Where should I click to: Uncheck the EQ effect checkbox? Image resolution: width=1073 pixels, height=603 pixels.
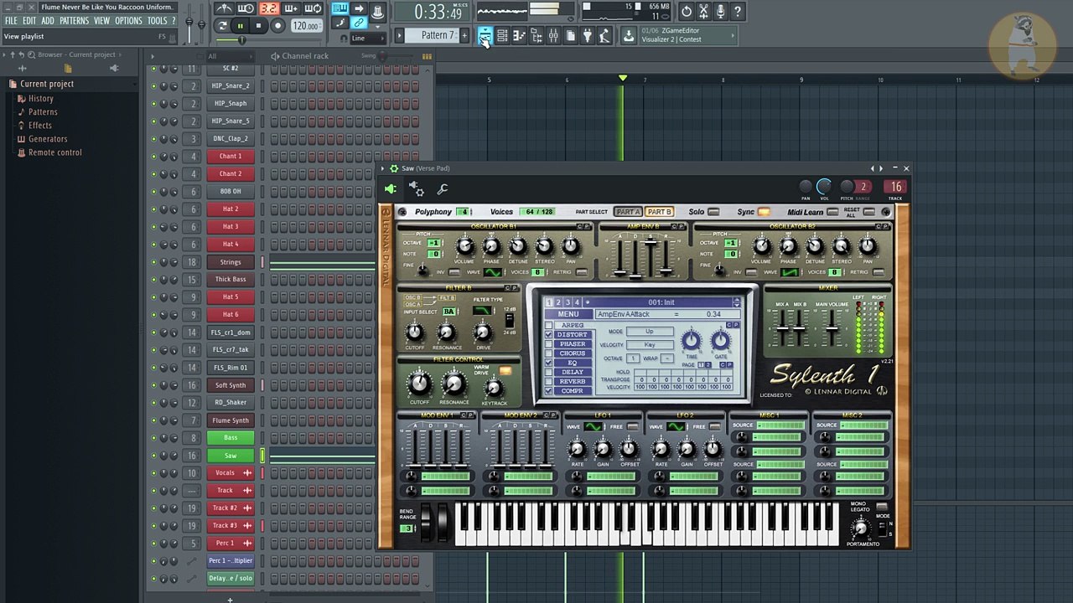click(x=548, y=363)
